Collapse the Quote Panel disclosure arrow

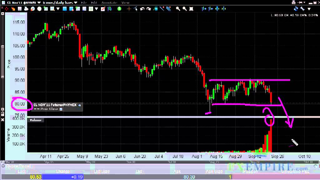[x=3, y=166]
